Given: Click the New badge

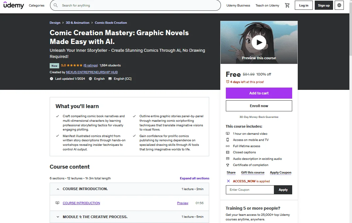Looking at the screenshot, I should click(x=54, y=65).
